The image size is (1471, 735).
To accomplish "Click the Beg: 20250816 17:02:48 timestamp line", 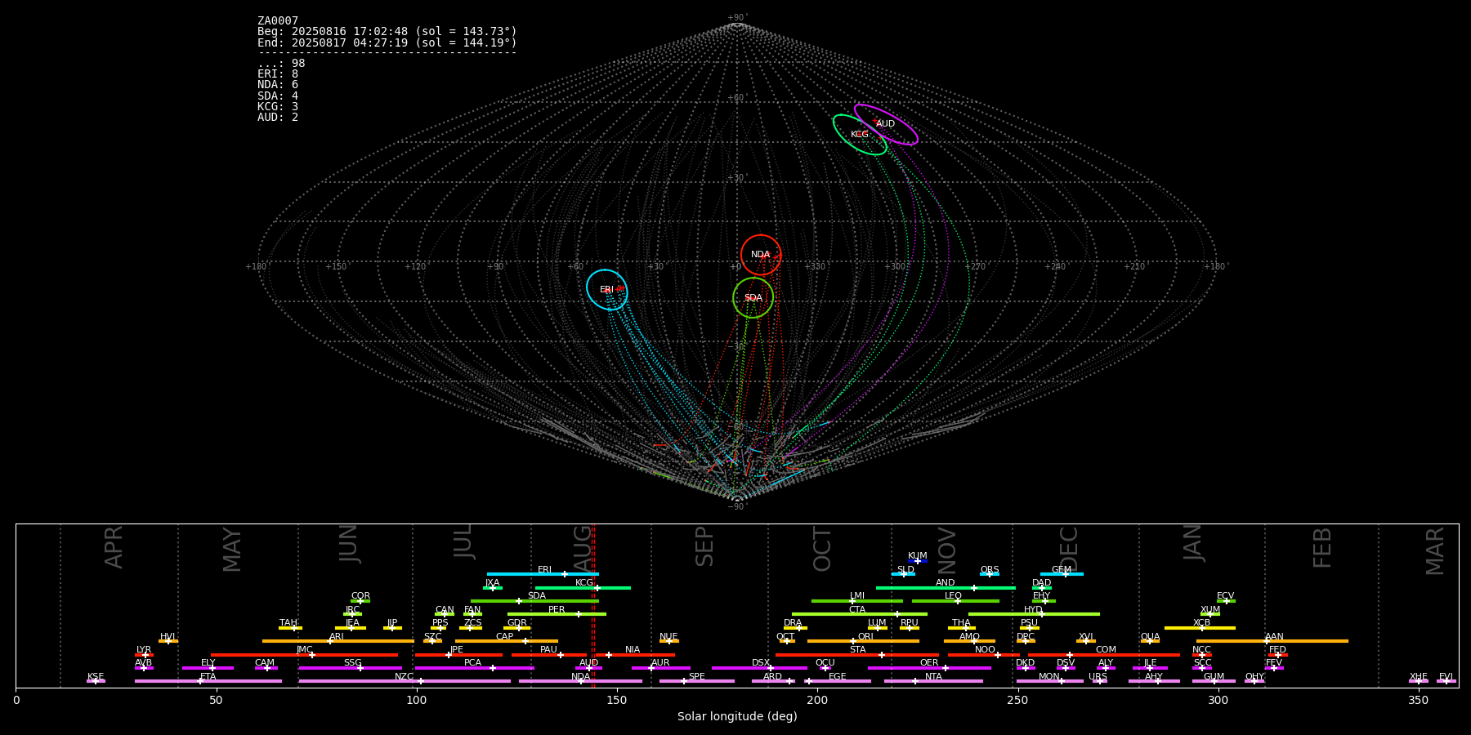I will (x=387, y=32).
